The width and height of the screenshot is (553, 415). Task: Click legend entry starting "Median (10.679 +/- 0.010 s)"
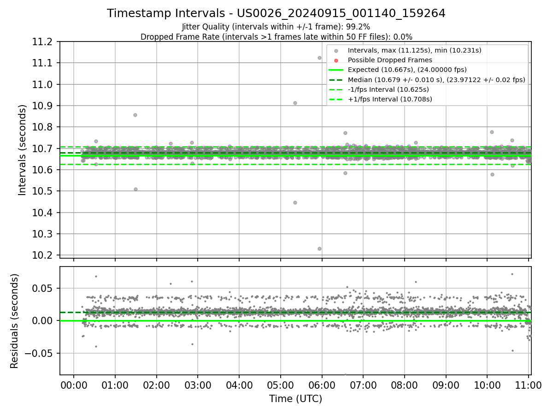(436, 79)
